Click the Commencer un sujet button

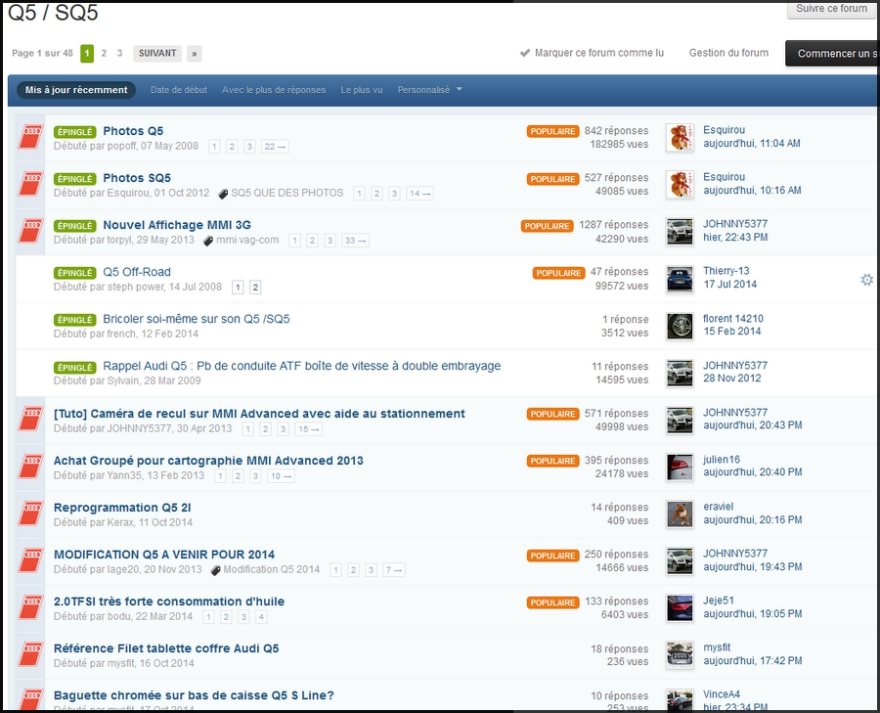coord(843,54)
